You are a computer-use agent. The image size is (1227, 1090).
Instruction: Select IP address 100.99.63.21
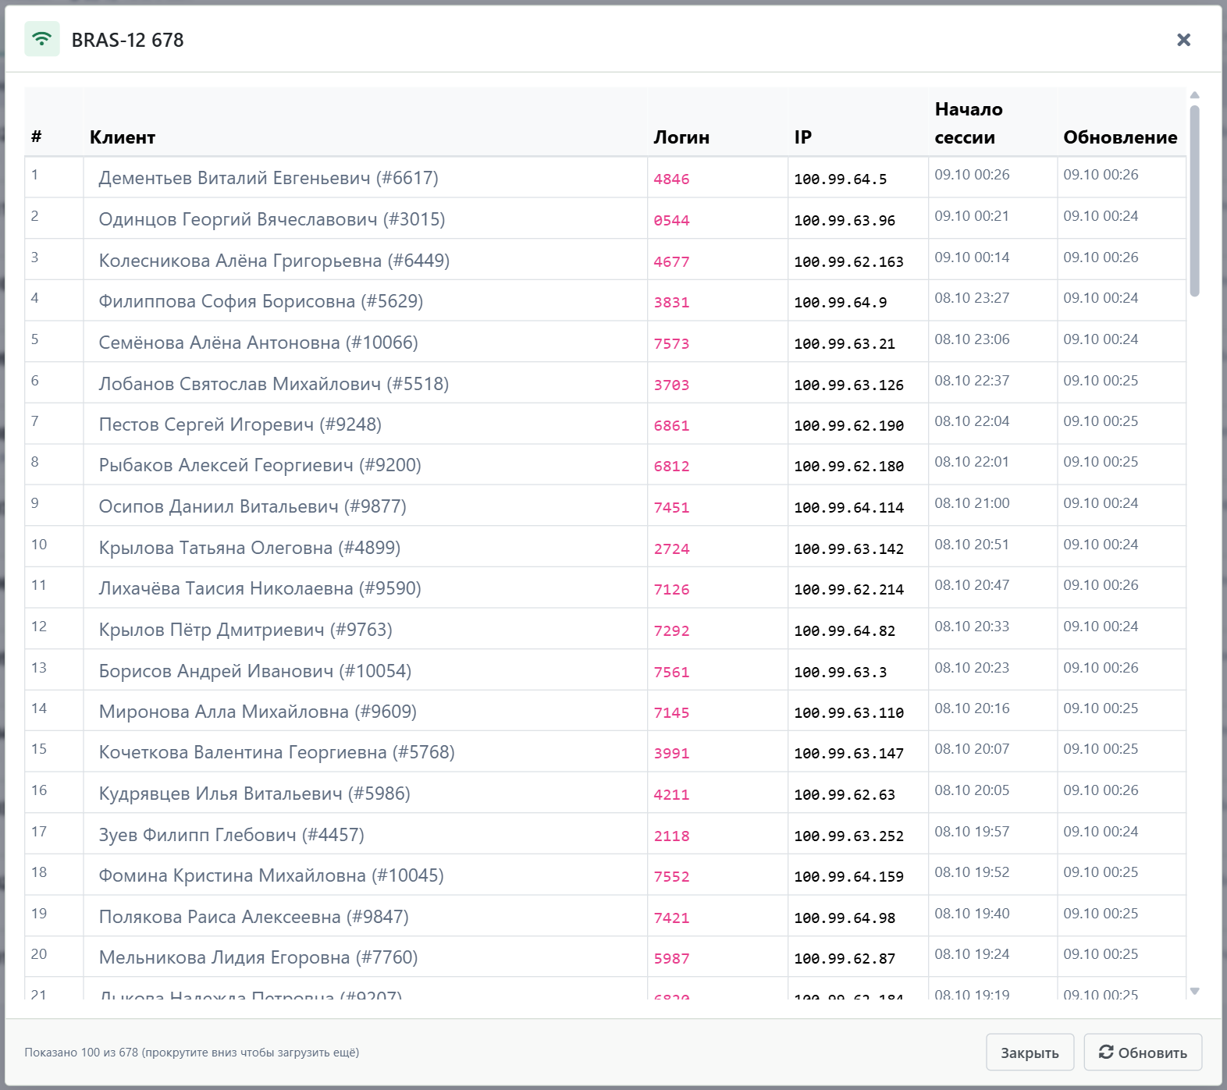point(845,344)
